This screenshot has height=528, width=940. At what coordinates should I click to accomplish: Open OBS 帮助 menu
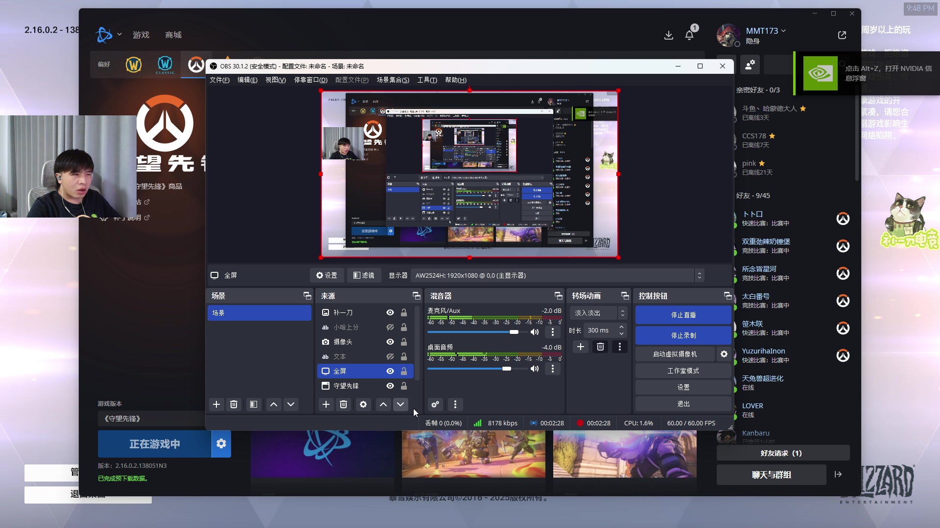tap(455, 80)
